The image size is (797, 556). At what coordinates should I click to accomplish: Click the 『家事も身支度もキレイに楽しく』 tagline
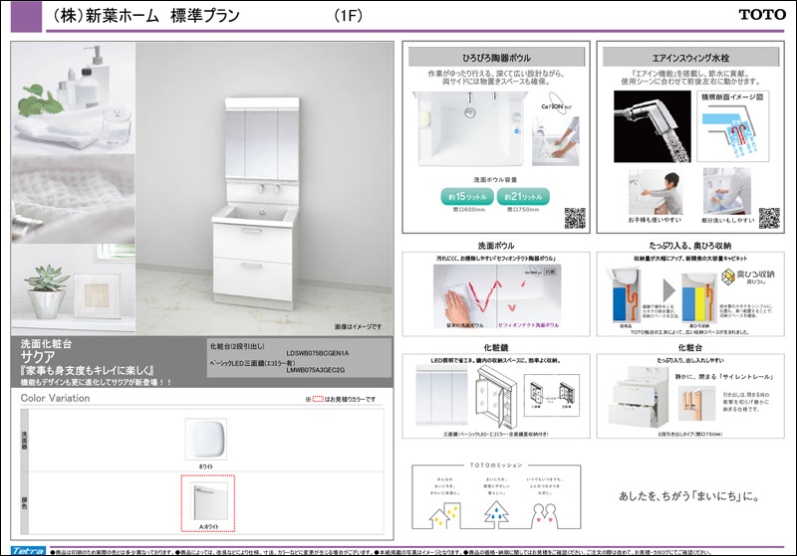87,371
